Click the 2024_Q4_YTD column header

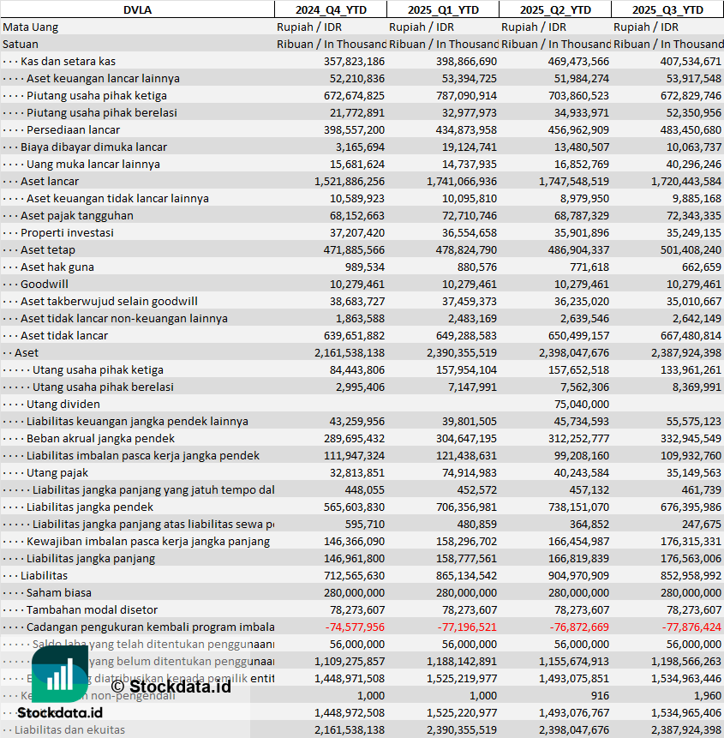point(331,10)
